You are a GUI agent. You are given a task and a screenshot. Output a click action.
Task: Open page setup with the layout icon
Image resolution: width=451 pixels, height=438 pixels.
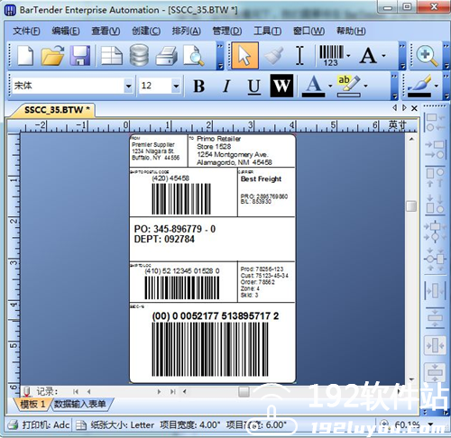point(112,55)
